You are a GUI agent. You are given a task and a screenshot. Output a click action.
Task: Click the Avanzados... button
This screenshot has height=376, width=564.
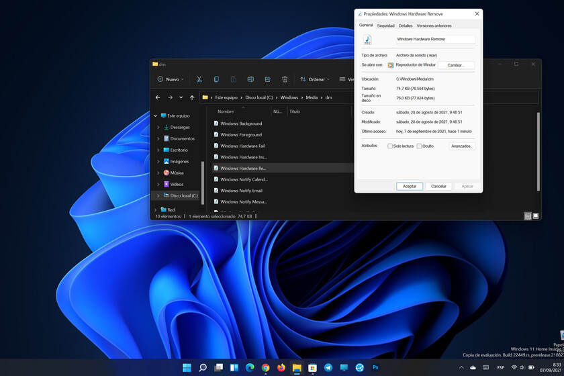pyautogui.click(x=462, y=146)
